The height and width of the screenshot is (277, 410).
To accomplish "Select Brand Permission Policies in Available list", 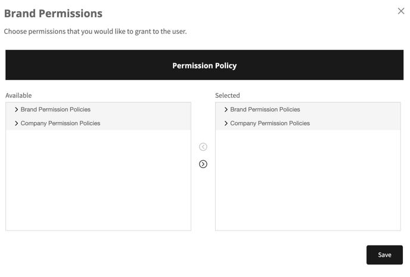I will click(55, 110).
